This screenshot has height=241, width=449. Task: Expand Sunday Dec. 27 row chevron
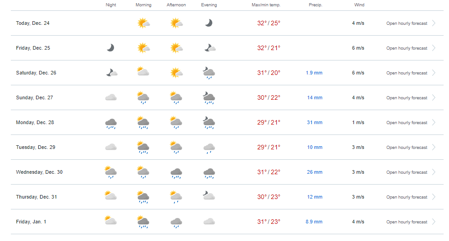click(x=434, y=97)
